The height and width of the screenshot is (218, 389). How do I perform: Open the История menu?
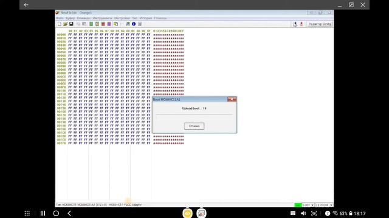pos(145,18)
